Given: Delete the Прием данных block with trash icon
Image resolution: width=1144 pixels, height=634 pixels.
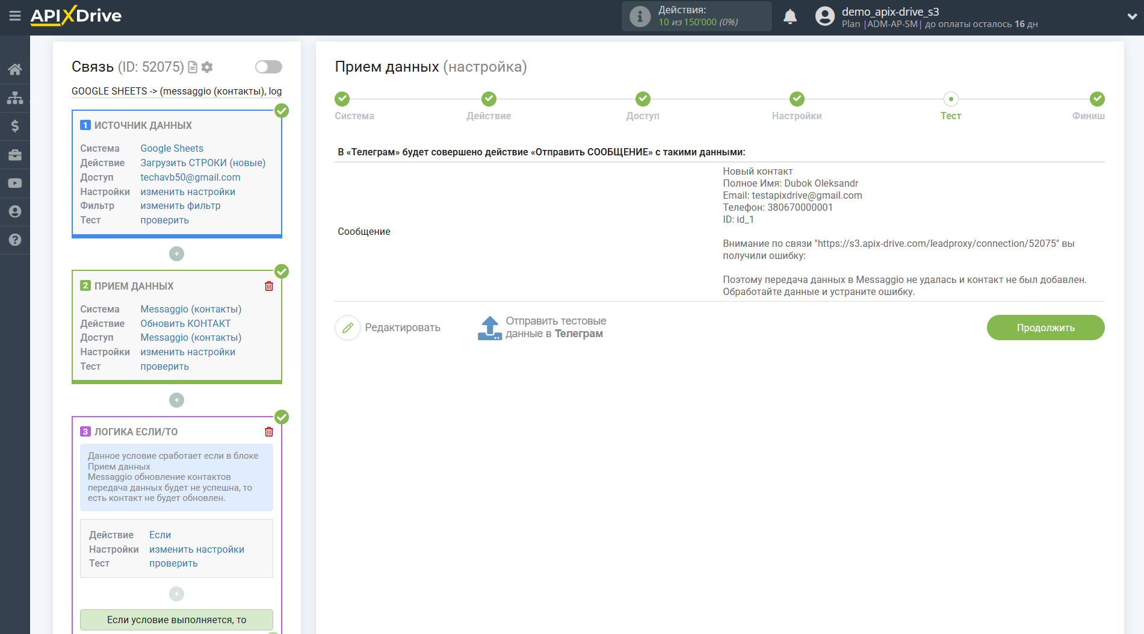Looking at the screenshot, I should tap(269, 286).
